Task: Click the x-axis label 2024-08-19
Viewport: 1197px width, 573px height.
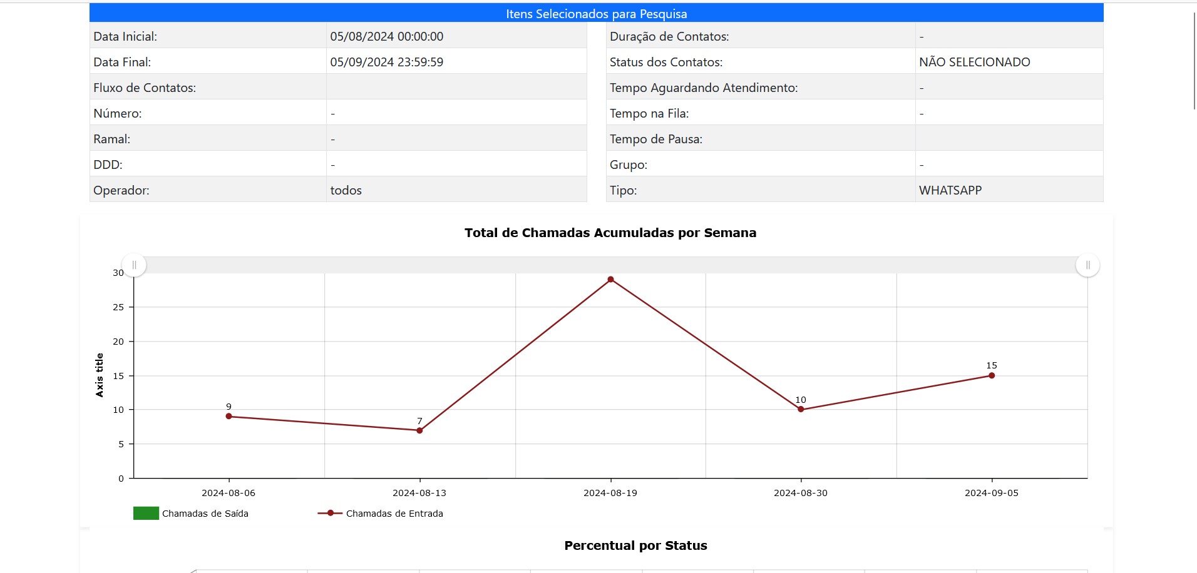Action: 610,492
